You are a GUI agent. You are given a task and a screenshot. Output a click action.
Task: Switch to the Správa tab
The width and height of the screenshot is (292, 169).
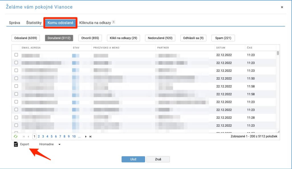pos(14,23)
